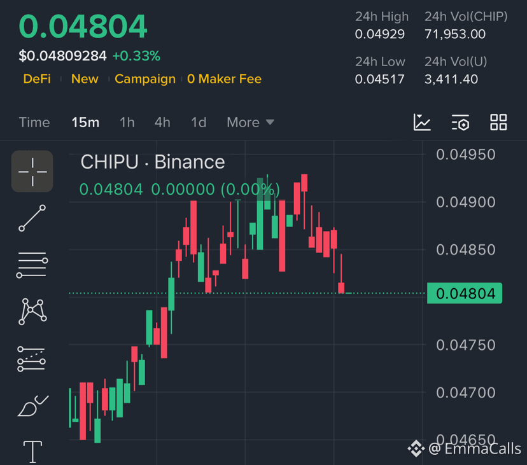Image resolution: width=527 pixels, height=465 pixels.
Task: Switch to the Time chart tab
Action: 34,122
